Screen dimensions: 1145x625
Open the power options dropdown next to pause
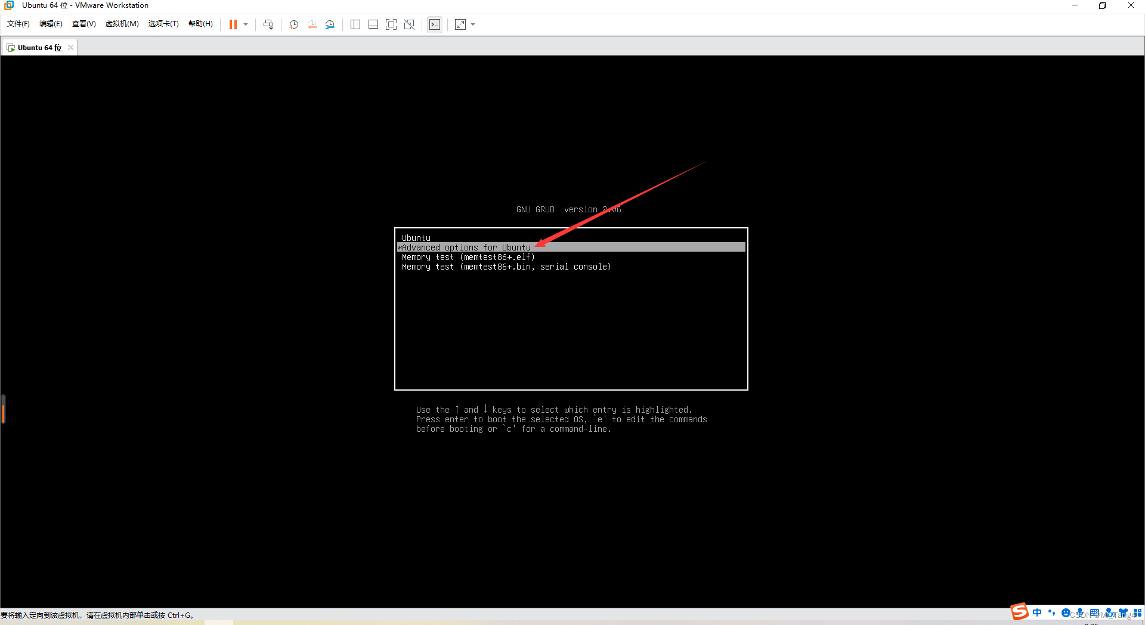(246, 24)
